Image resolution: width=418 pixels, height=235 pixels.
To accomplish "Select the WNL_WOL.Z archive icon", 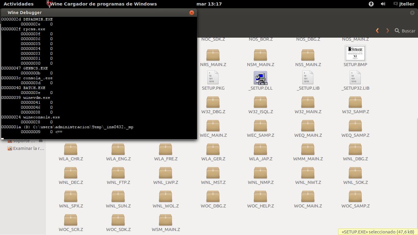I will tap(166, 196).
